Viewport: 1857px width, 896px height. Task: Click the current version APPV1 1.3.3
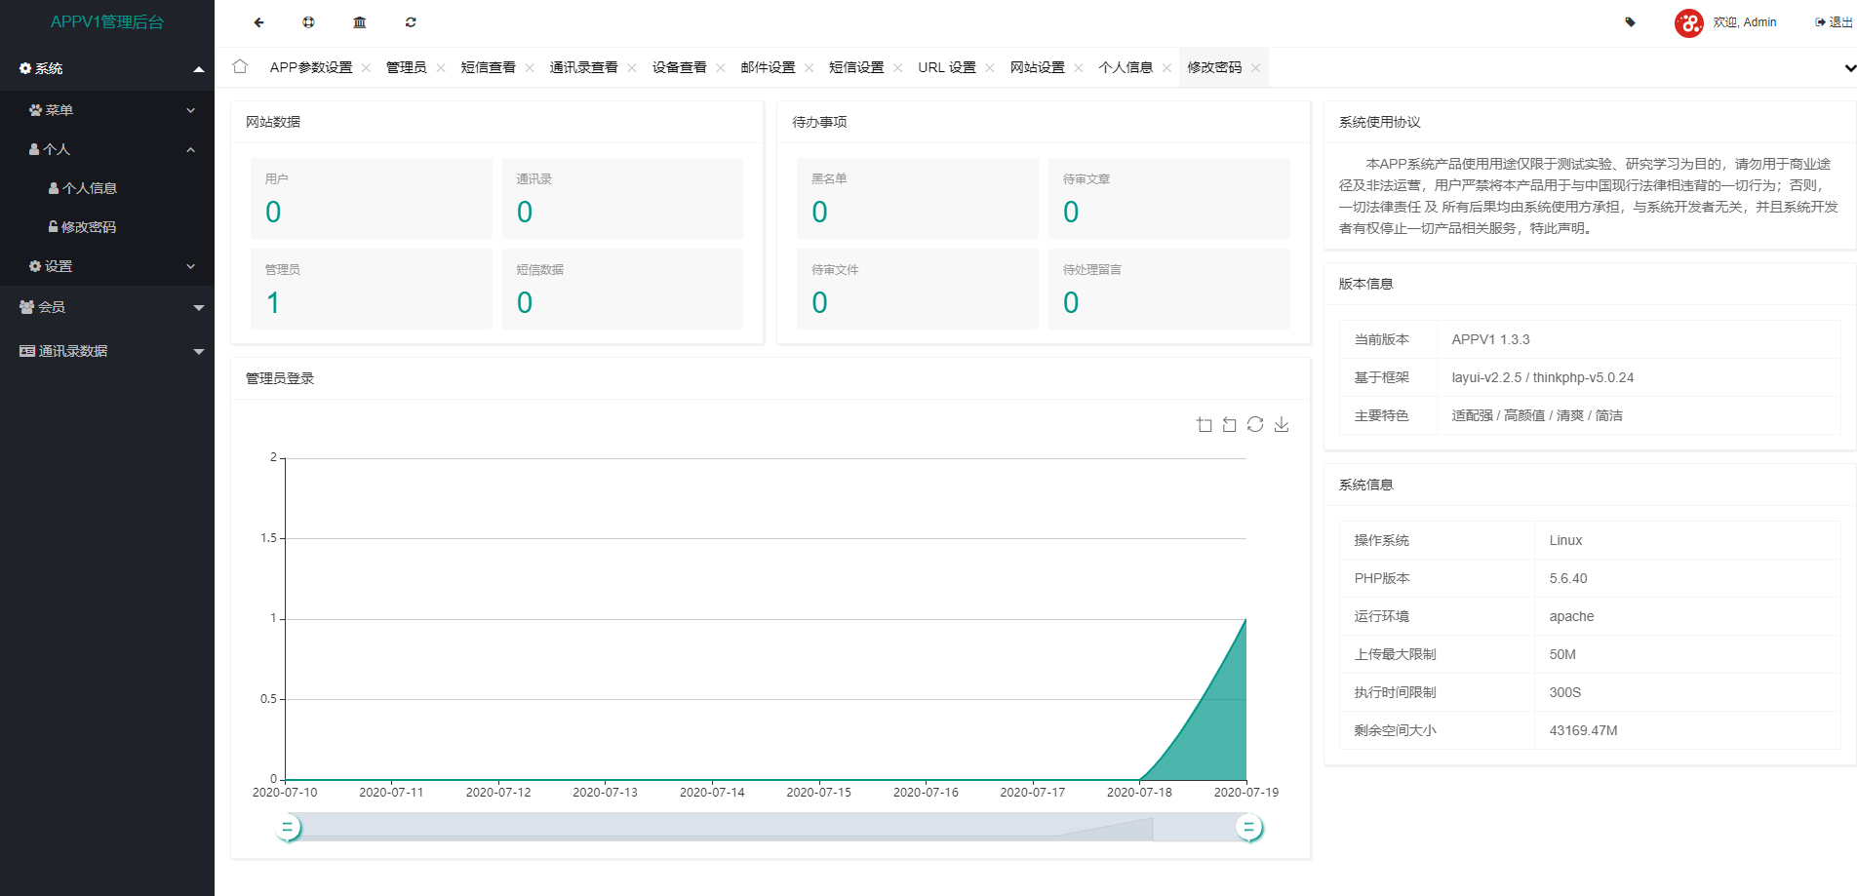(1490, 339)
